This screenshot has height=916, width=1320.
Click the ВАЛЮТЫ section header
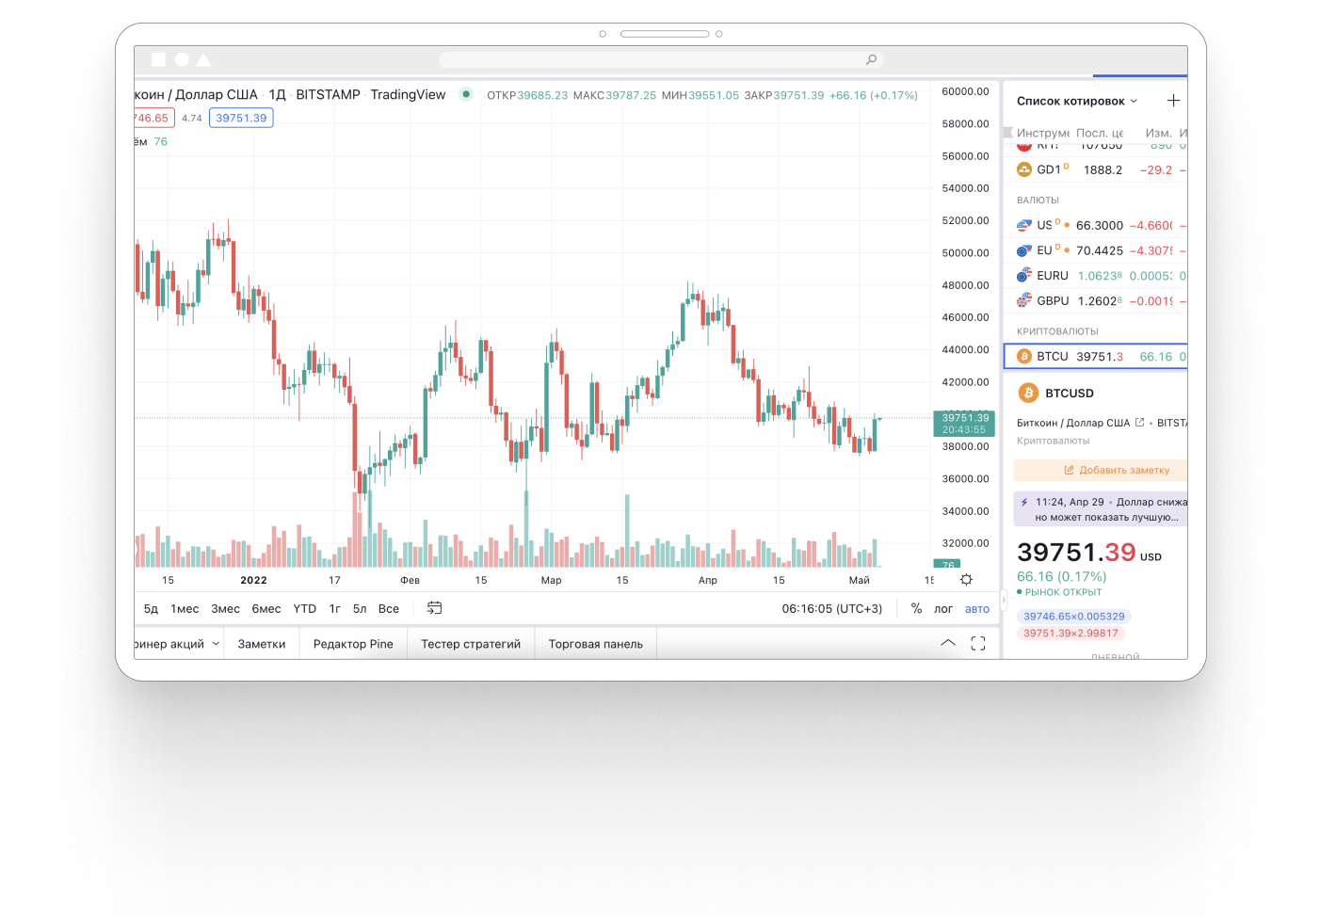pyautogui.click(x=1038, y=201)
